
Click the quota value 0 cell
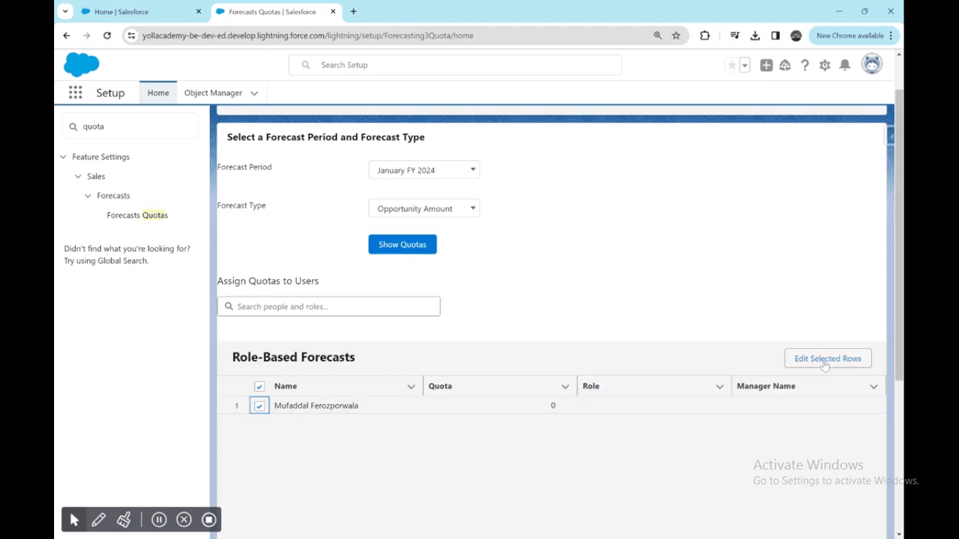(x=500, y=406)
